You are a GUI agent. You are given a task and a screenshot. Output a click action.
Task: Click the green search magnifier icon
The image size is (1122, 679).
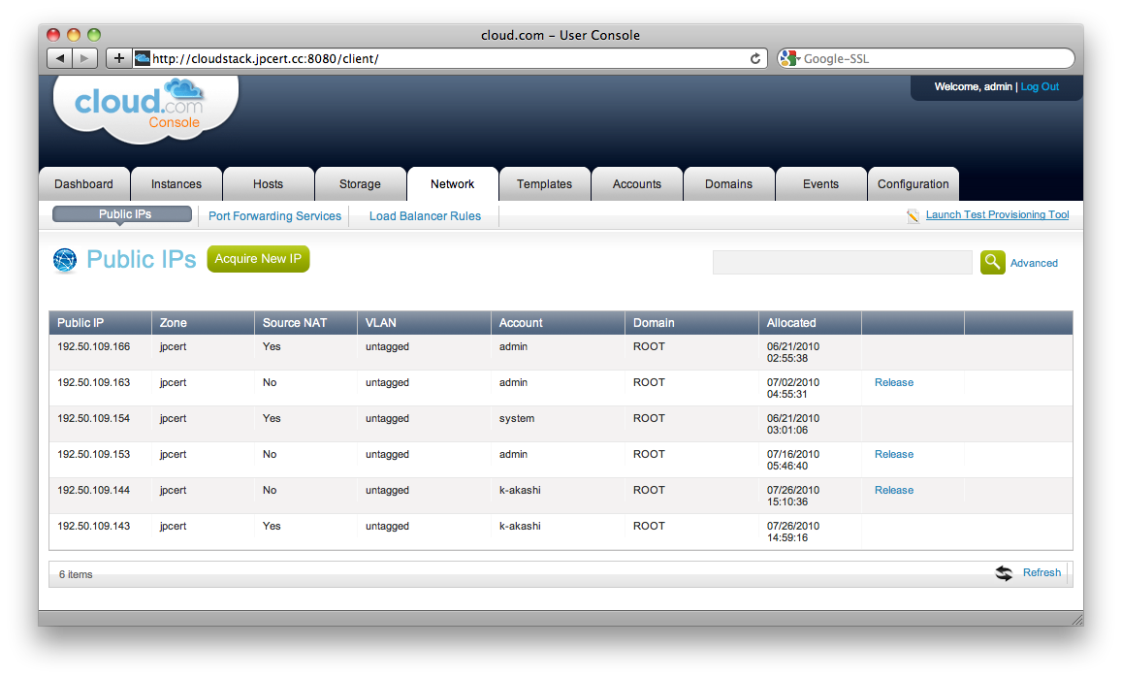pos(992,262)
